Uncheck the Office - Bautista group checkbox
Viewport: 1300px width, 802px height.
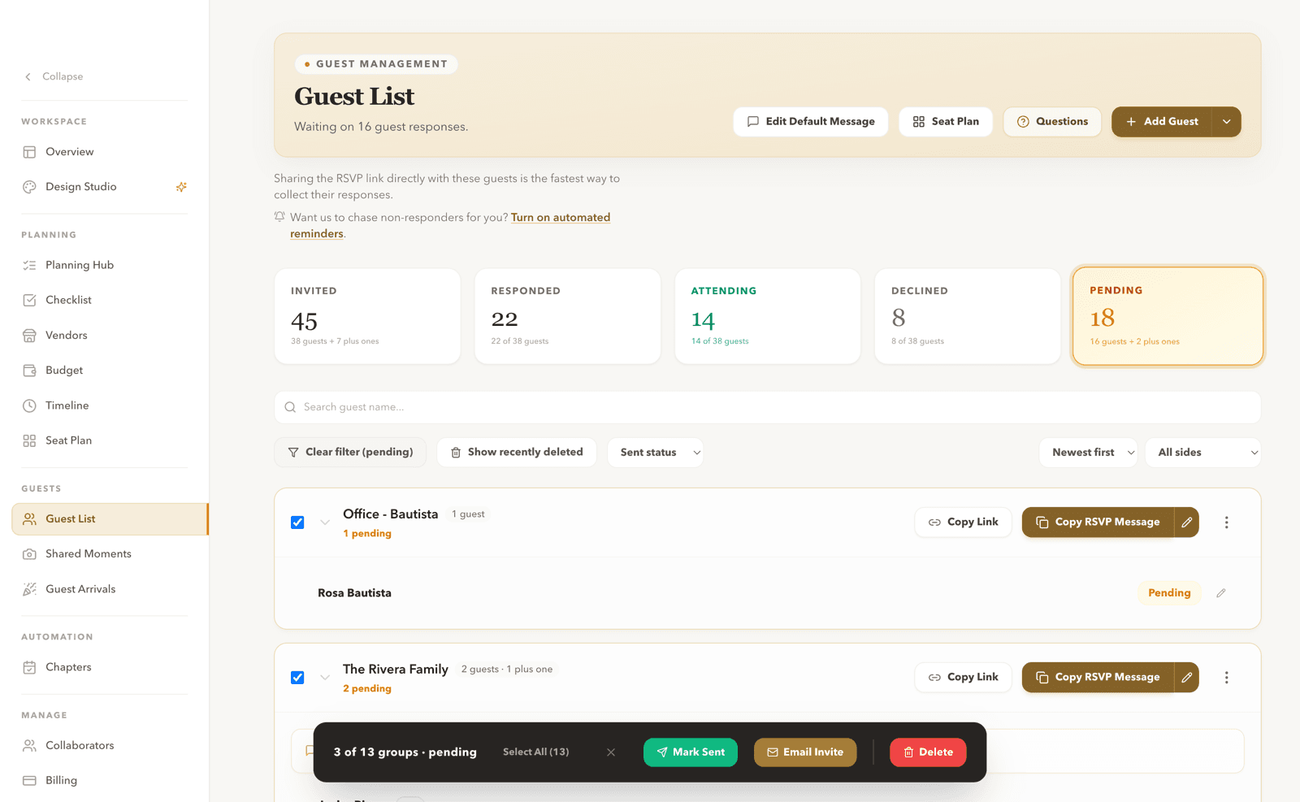click(297, 522)
